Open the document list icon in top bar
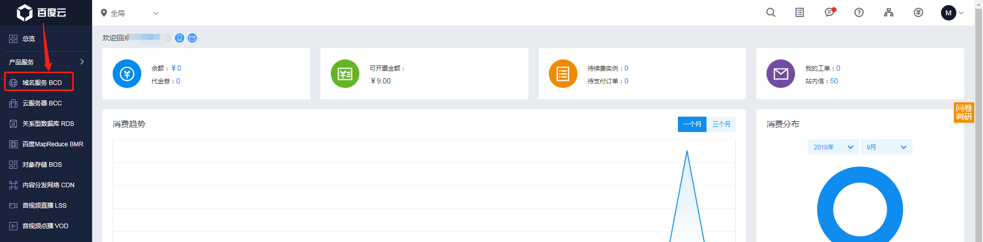983x242 pixels. click(x=800, y=13)
